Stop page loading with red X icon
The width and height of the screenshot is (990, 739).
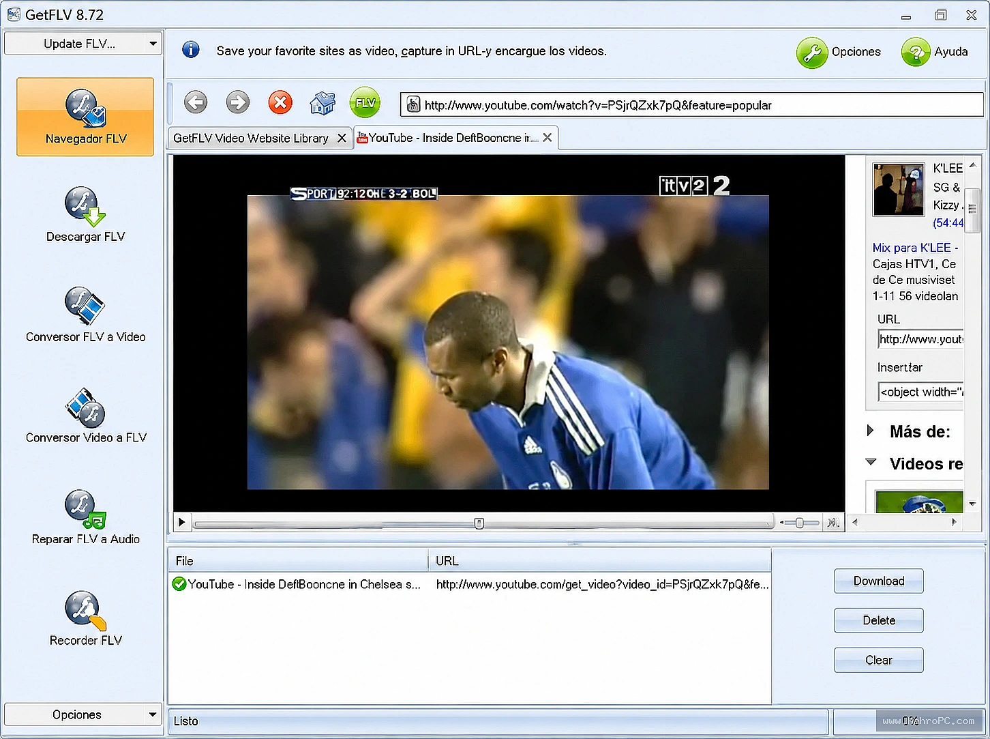click(x=280, y=103)
